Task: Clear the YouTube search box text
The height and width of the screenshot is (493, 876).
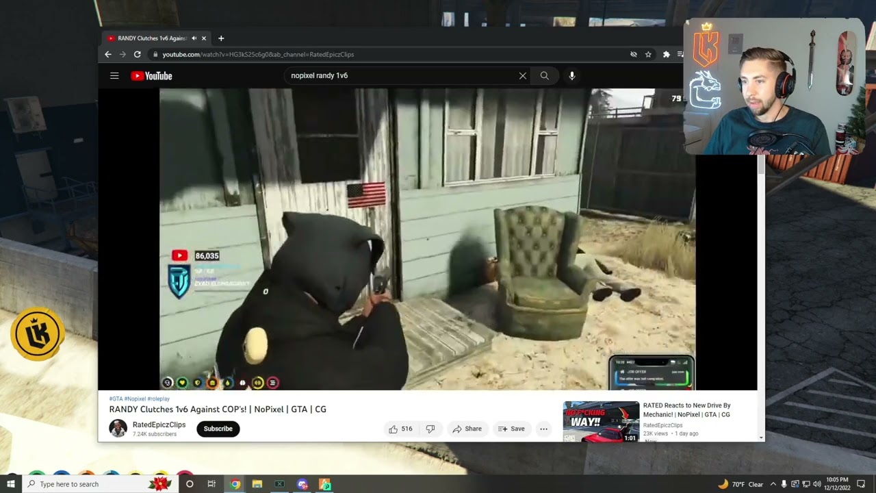Action: click(x=523, y=76)
